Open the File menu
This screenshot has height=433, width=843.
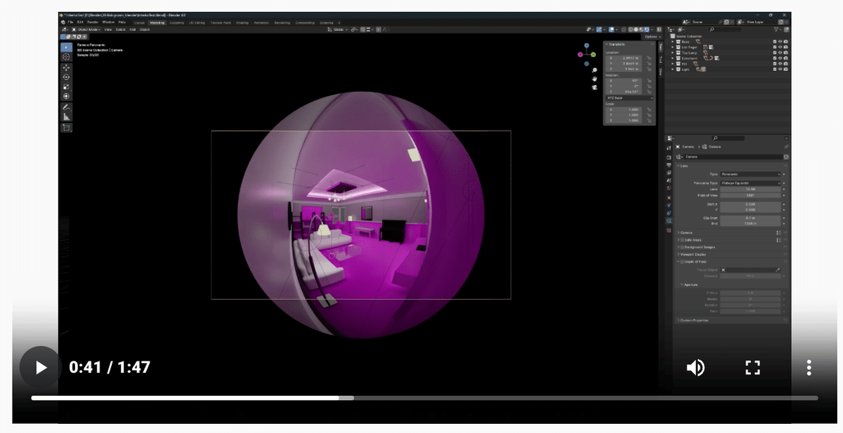tap(70, 22)
